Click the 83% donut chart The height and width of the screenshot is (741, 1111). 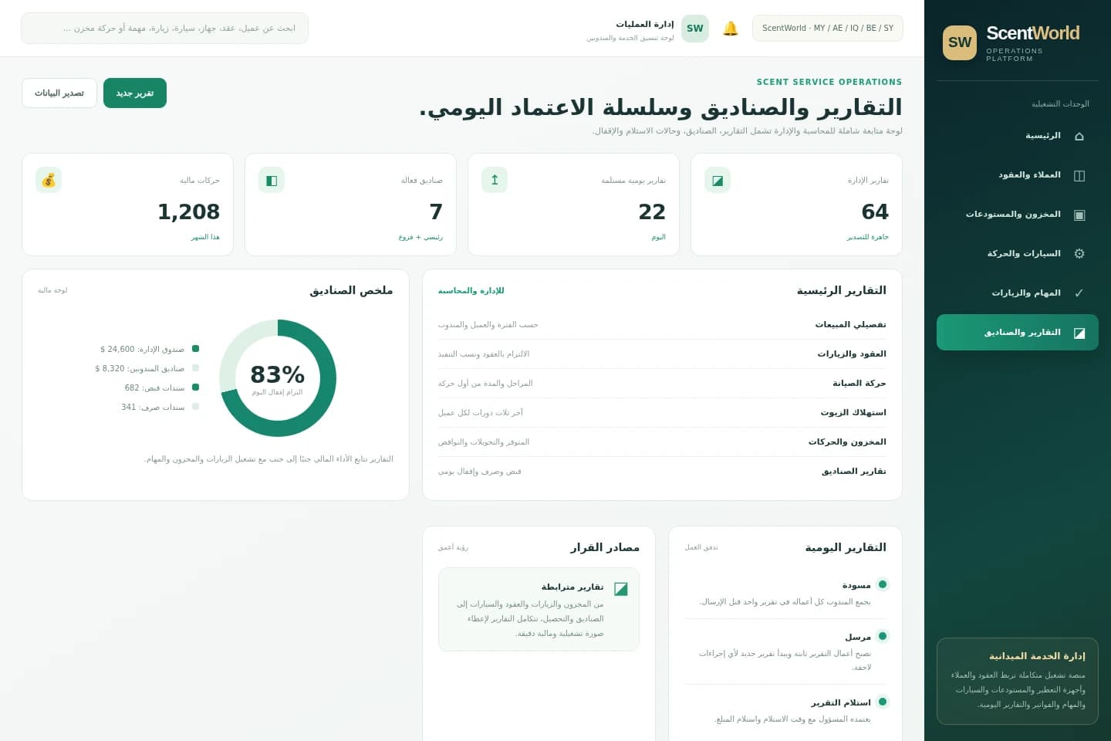(x=278, y=378)
